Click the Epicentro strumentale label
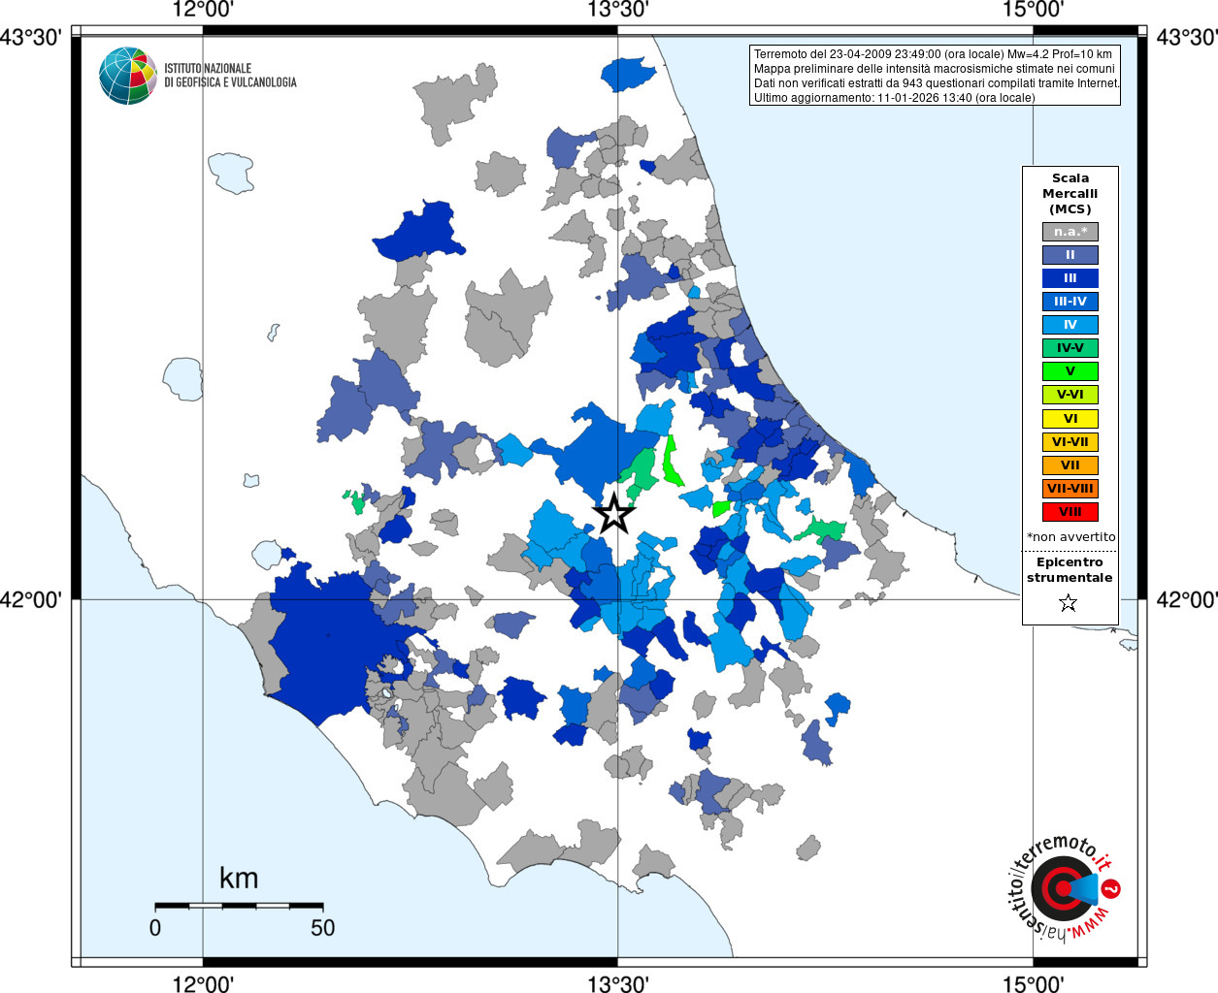 click(x=1070, y=569)
